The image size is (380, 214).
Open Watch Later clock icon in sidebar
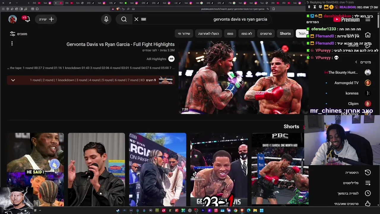click(x=368, y=193)
